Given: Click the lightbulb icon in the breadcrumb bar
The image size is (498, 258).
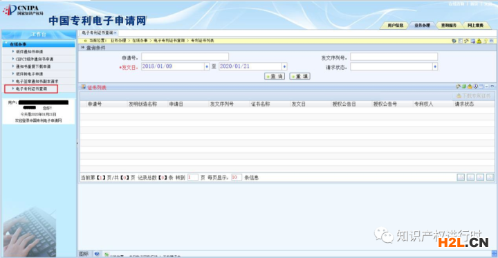Looking at the screenshot, I should (486, 41).
